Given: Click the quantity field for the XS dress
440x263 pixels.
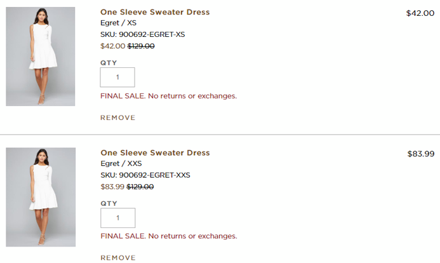Looking at the screenshot, I should [x=117, y=77].
